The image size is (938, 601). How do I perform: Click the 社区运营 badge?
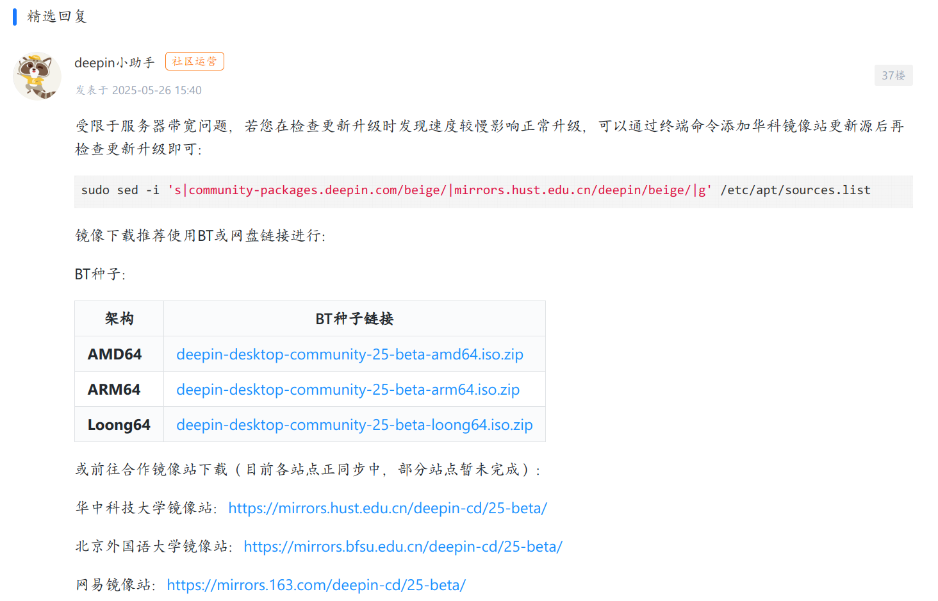click(x=195, y=62)
